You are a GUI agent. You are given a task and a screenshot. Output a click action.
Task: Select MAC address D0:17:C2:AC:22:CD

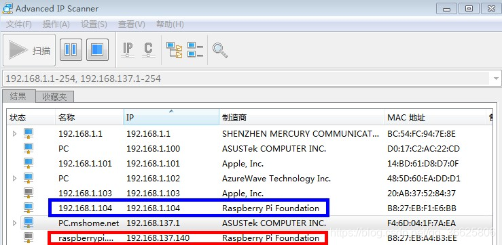click(423, 149)
